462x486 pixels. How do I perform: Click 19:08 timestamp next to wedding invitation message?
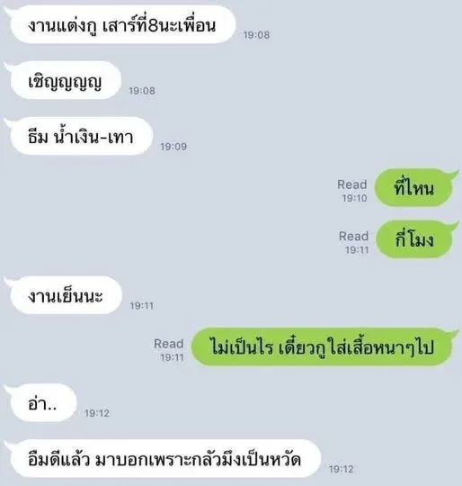coord(256,35)
